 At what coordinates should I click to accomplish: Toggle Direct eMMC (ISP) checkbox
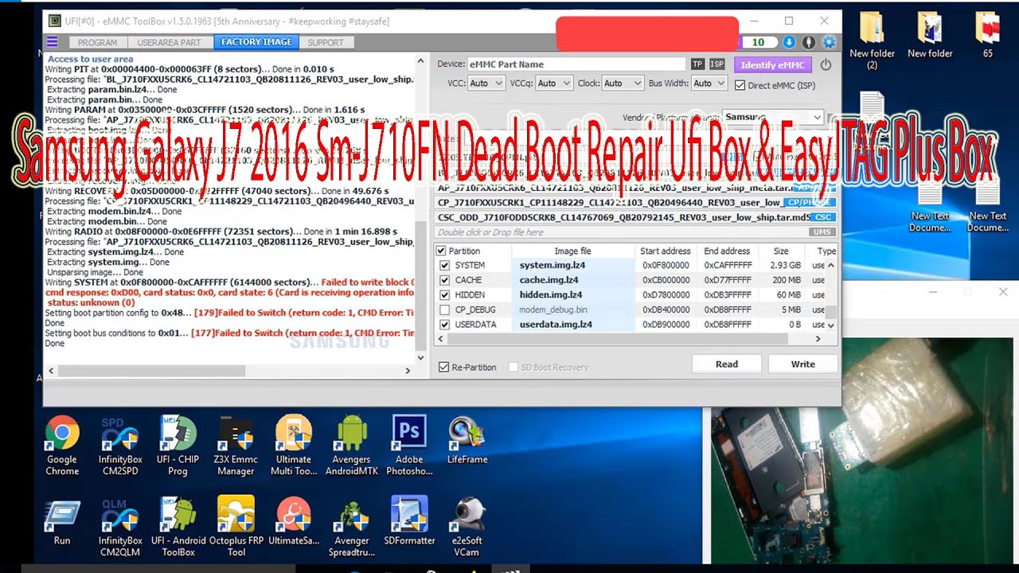tap(740, 84)
